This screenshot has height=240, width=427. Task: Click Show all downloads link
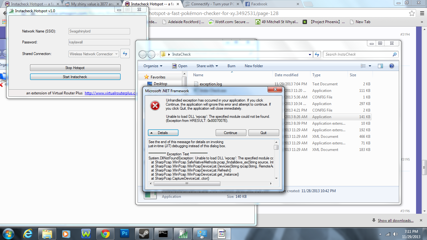[x=395, y=221]
